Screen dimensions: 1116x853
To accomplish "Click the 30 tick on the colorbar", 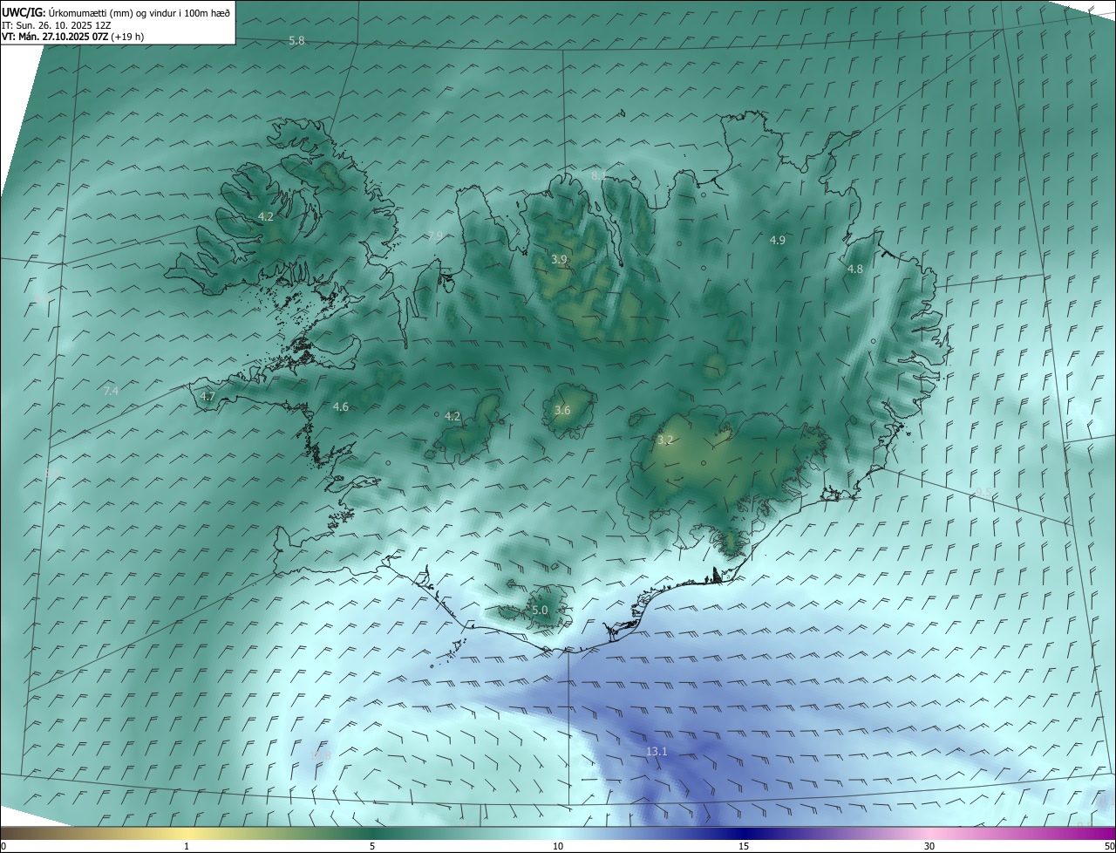I will click(929, 846).
